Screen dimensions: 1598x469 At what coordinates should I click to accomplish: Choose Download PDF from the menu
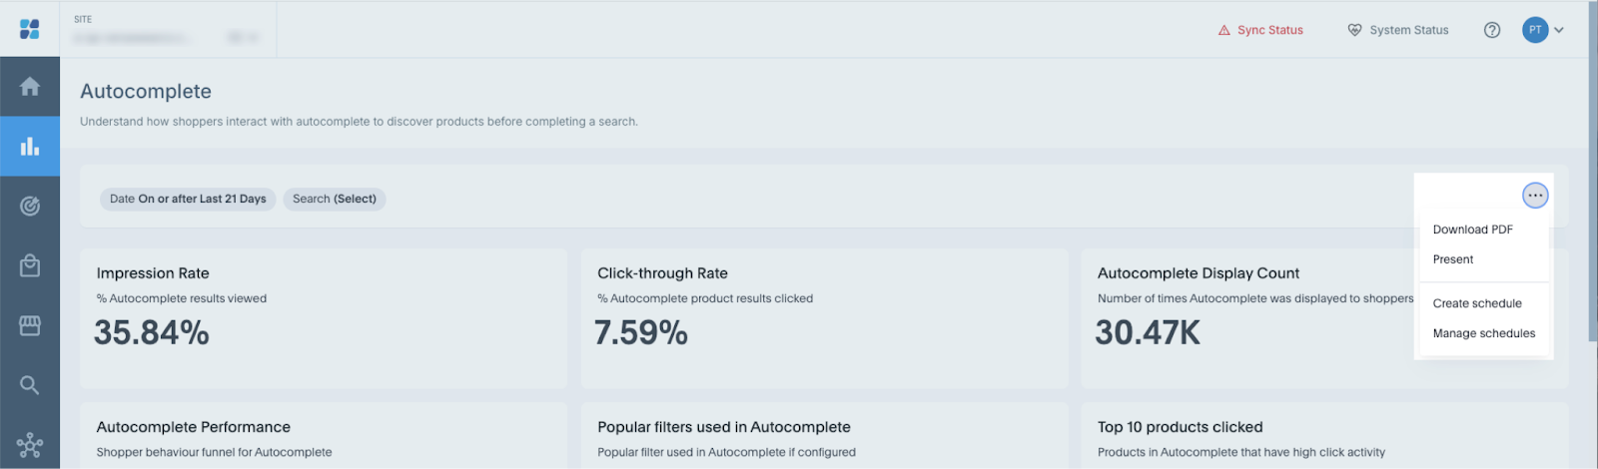pyautogui.click(x=1472, y=230)
